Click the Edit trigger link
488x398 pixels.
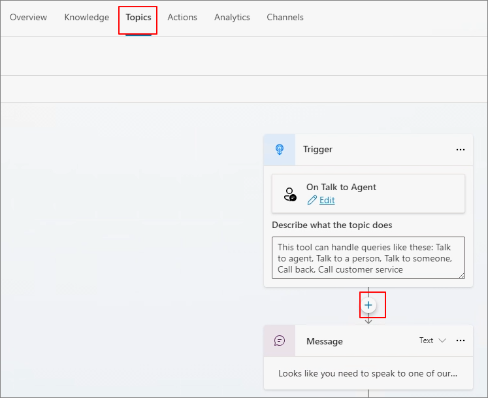point(327,200)
